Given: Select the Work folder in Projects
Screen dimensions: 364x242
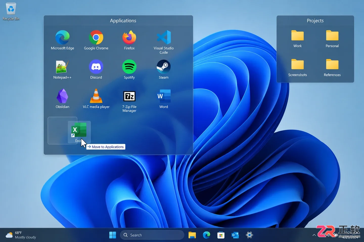Looking at the screenshot, I should coord(298,36).
